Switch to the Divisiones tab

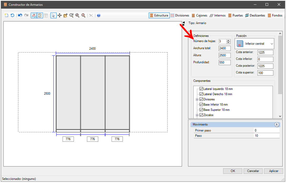(180, 15)
